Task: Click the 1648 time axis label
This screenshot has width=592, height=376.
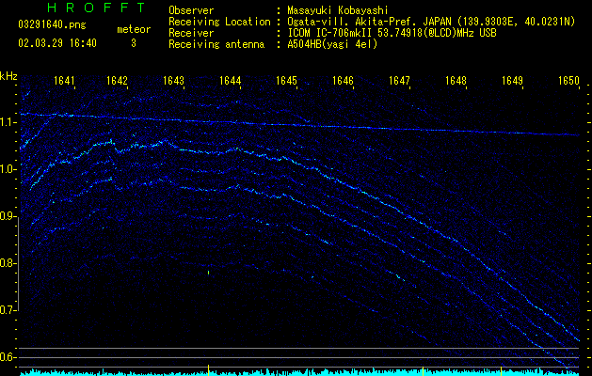Action: tap(456, 81)
